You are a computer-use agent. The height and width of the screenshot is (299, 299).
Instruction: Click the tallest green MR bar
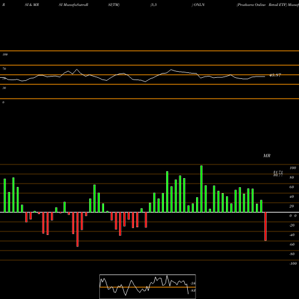pos(202,189)
